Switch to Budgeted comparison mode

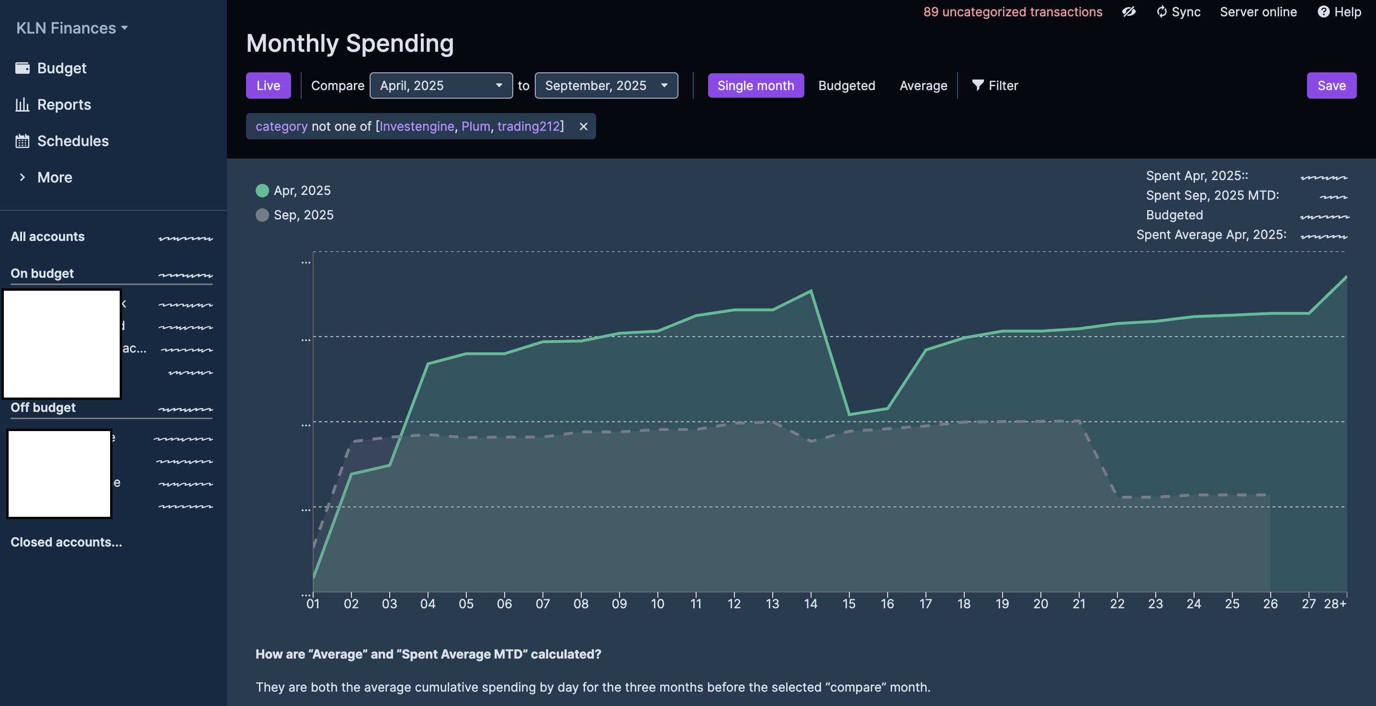(846, 86)
